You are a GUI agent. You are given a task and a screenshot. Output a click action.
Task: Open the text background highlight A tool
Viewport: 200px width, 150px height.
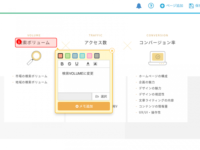[x=95, y=64]
